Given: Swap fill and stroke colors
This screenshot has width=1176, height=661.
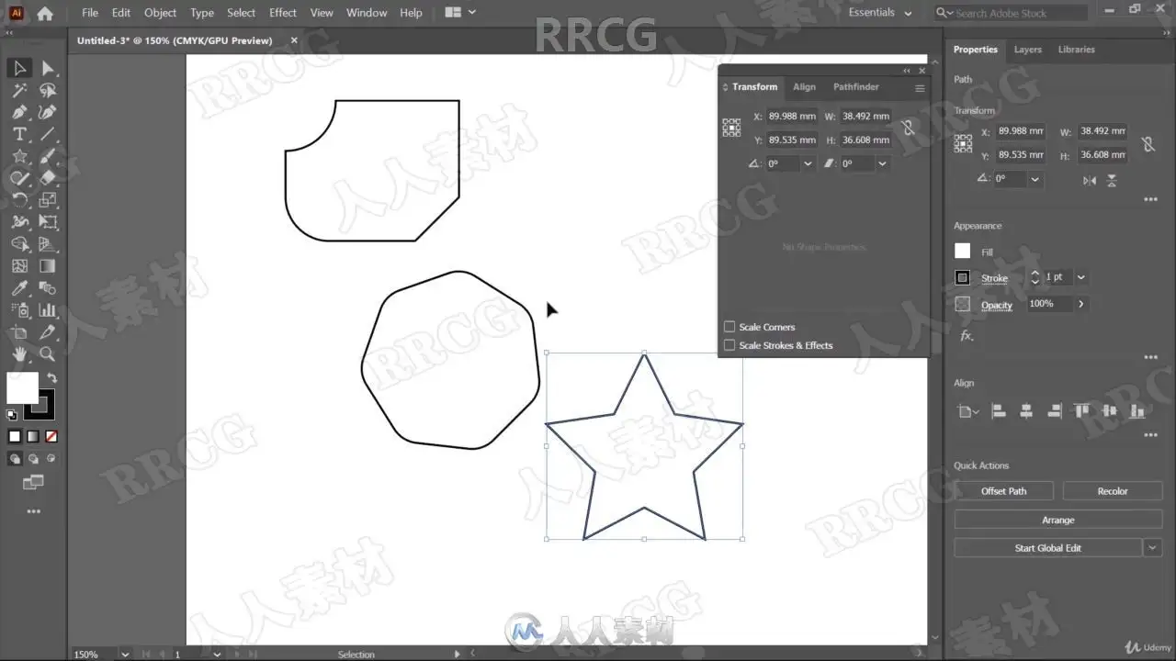Looking at the screenshot, I should point(51,377).
